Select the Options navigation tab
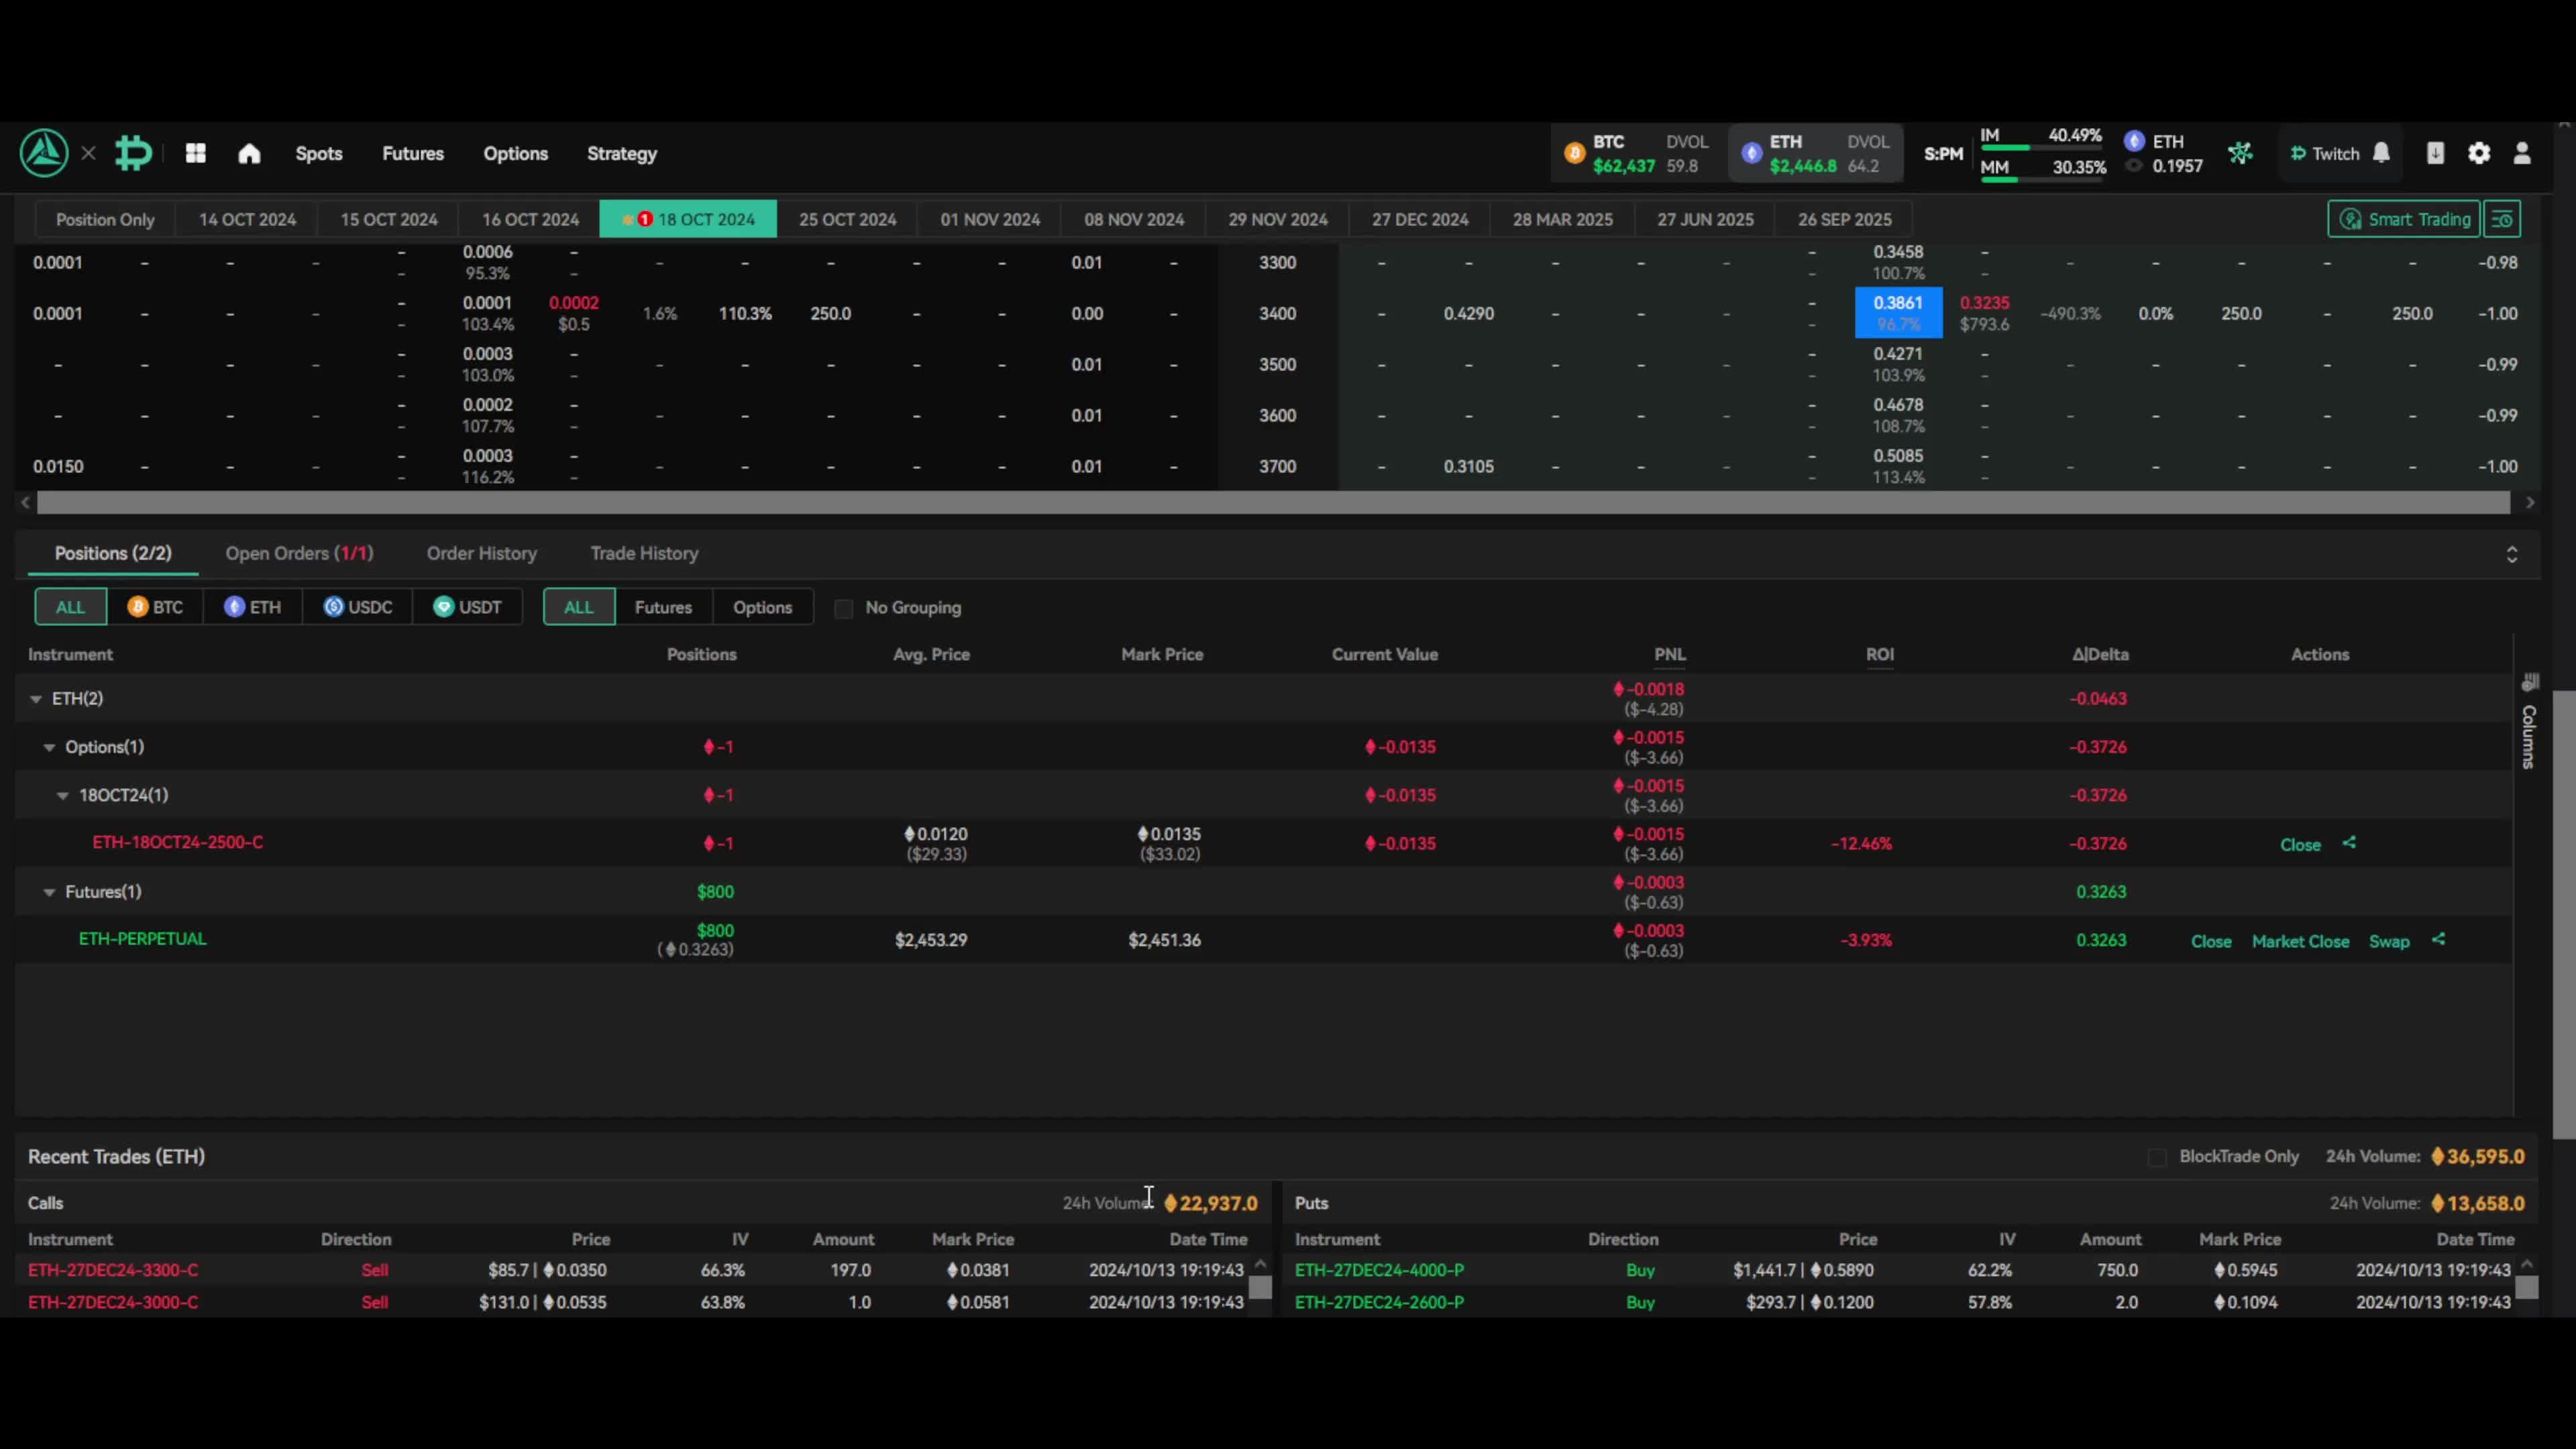 (x=515, y=152)
